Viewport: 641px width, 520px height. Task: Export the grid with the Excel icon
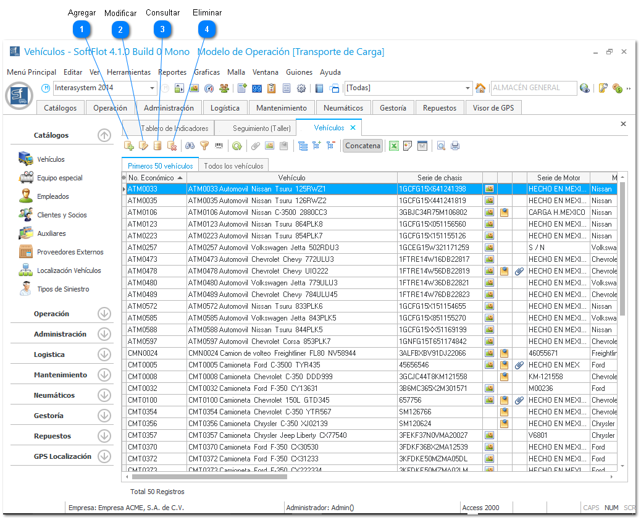pyautogui.click(x=393, y=146)
